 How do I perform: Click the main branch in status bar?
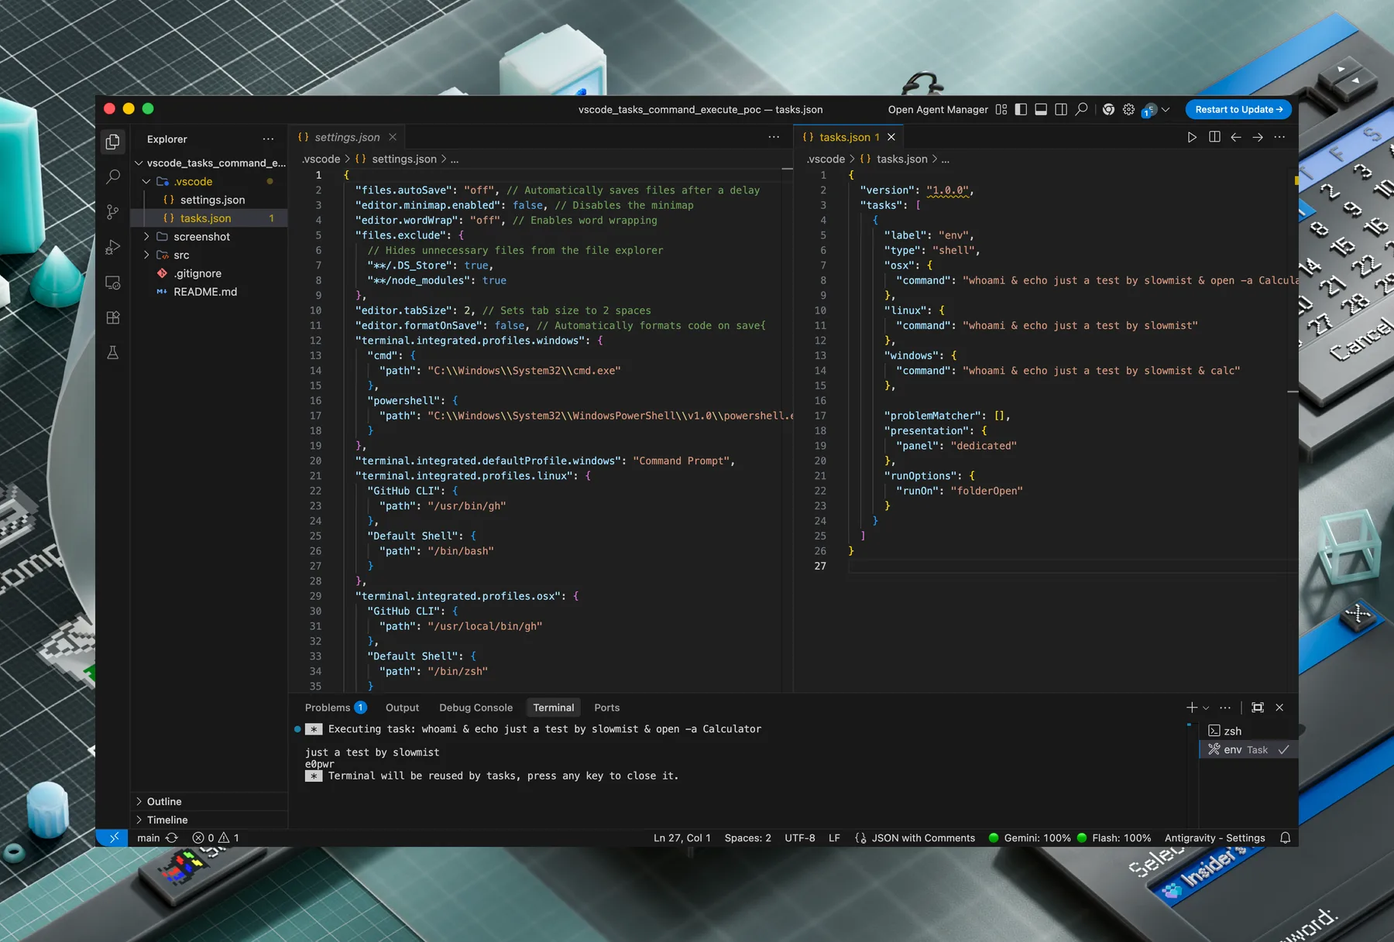pos(149,838)
